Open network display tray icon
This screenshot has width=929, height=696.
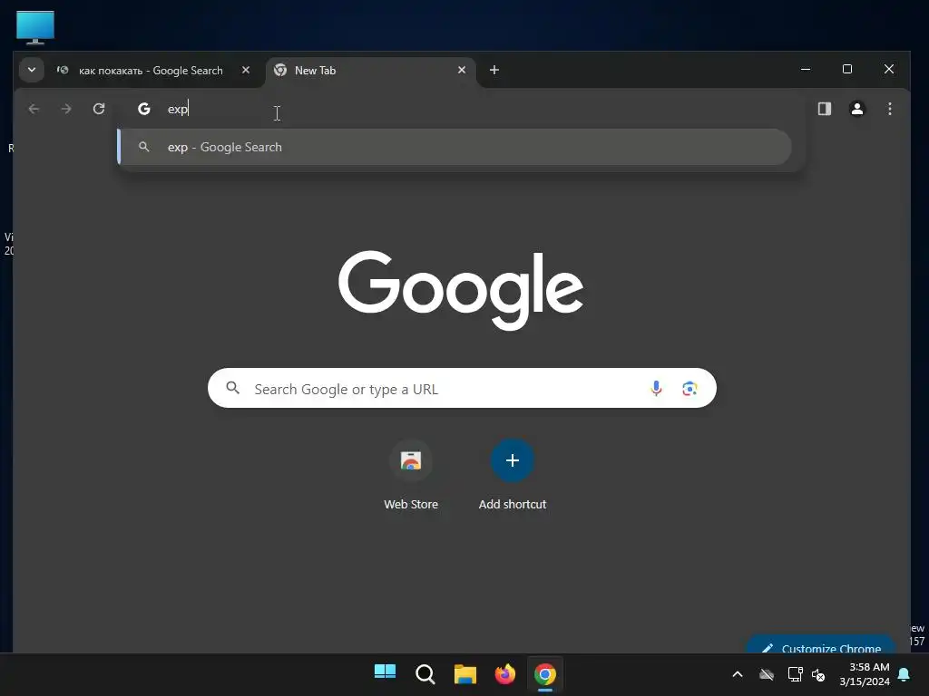tap(795, 674)
